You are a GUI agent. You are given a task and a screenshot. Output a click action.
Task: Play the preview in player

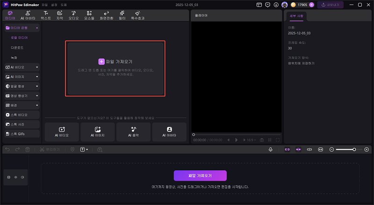tap(237, 140)
